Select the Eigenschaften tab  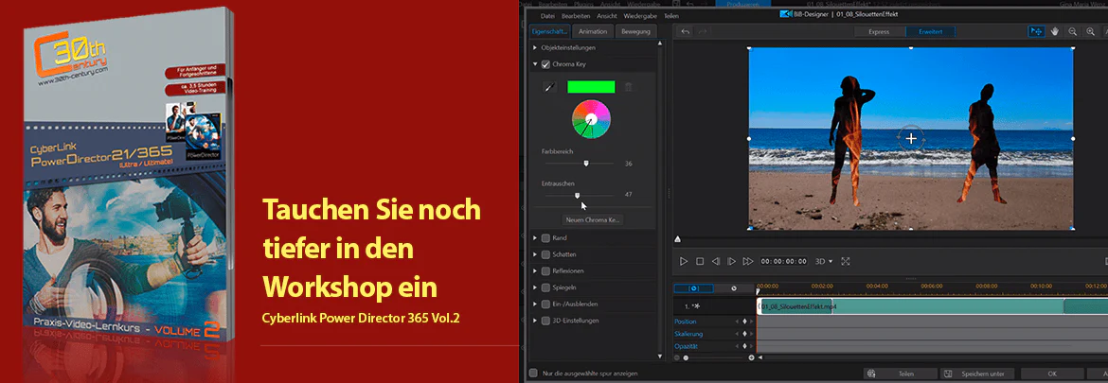[x=549, y=32]
